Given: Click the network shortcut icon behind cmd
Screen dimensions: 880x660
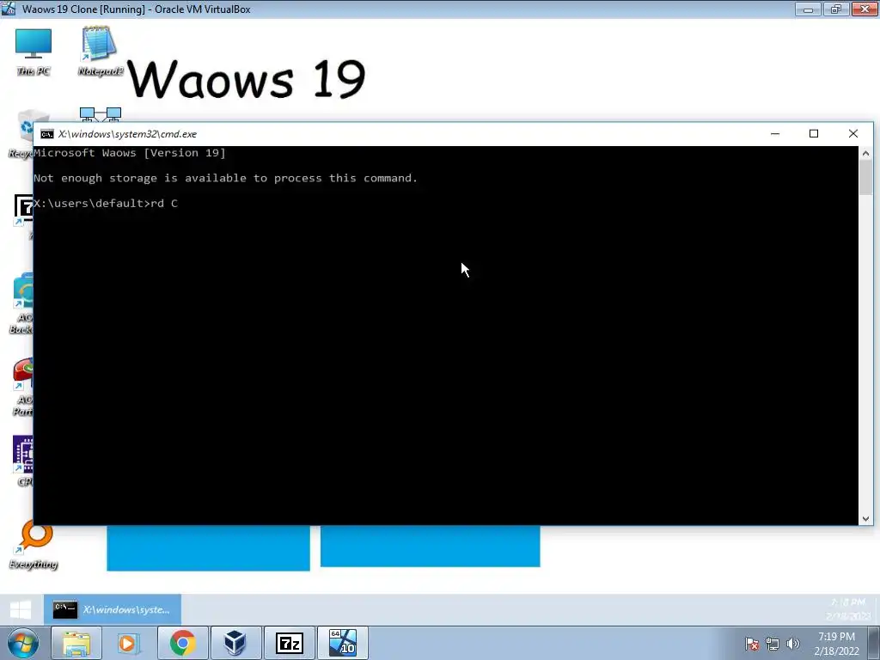Looking at the screenshot, I should [101, 114].
